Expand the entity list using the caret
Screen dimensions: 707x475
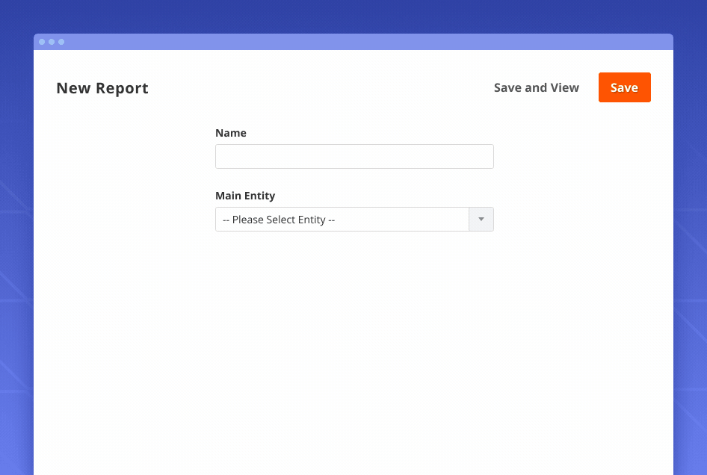[481, 220]
